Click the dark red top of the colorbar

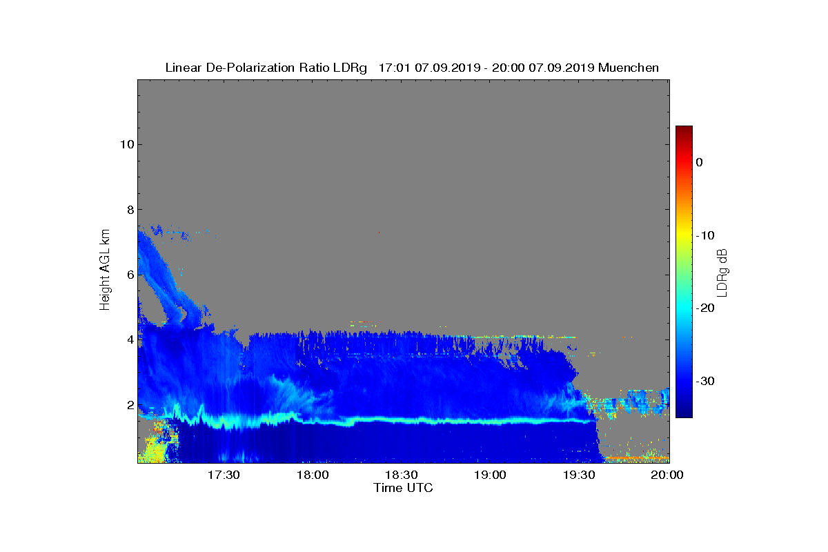point(684,131)
